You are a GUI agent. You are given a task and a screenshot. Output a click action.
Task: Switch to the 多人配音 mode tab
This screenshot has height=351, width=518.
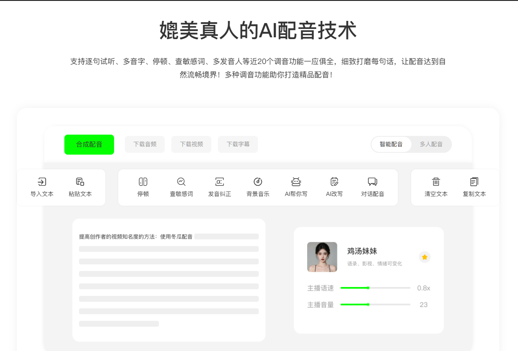[431, 144]
